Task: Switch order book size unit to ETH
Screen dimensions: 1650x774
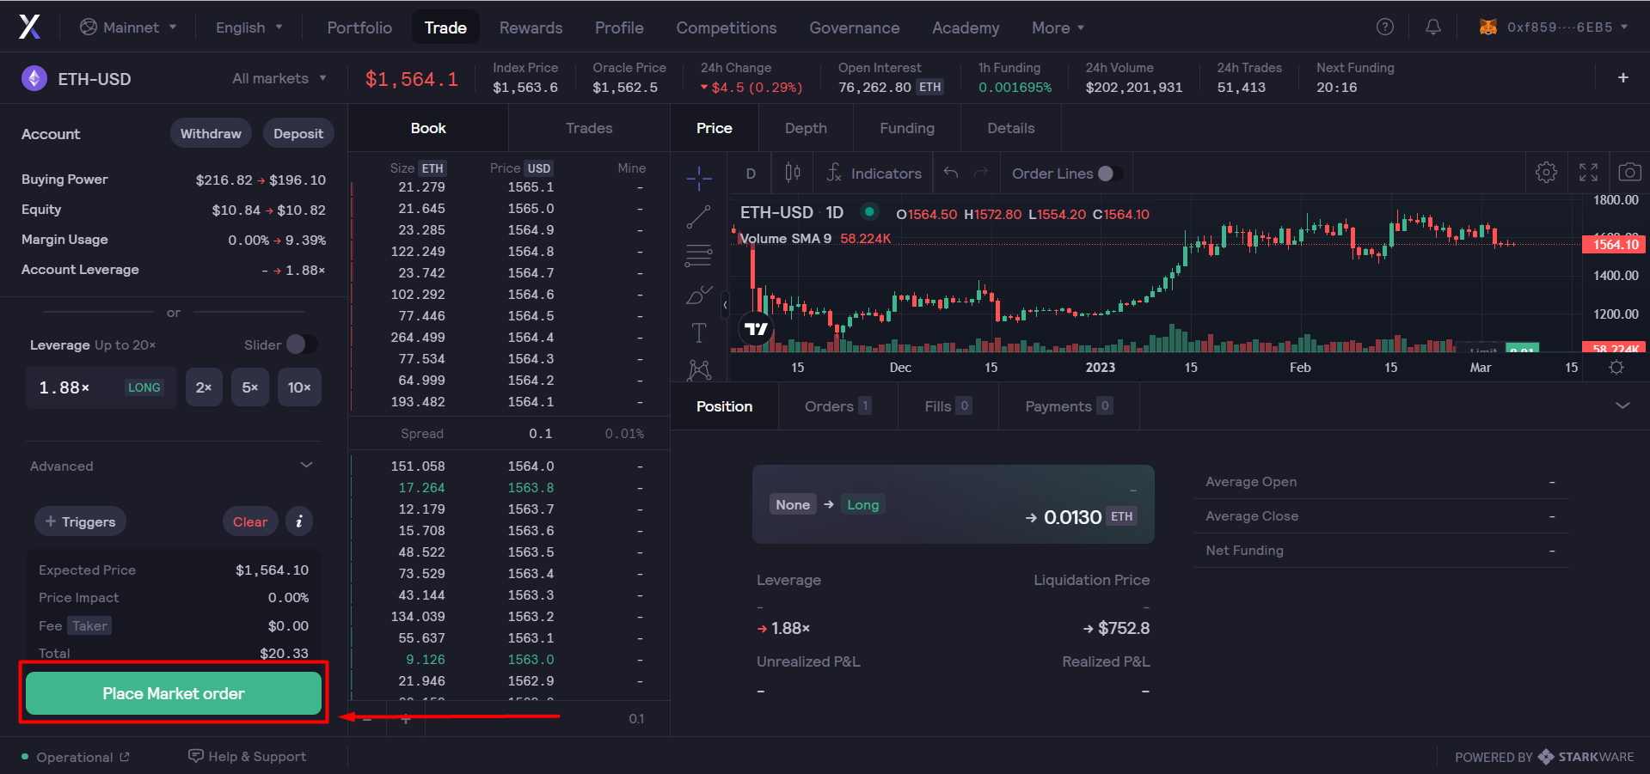Action: [432, 168]
